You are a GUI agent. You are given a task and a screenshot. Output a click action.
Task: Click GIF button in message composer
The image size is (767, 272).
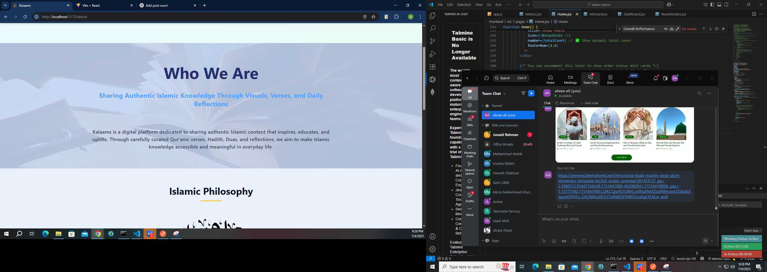[564, 241]
